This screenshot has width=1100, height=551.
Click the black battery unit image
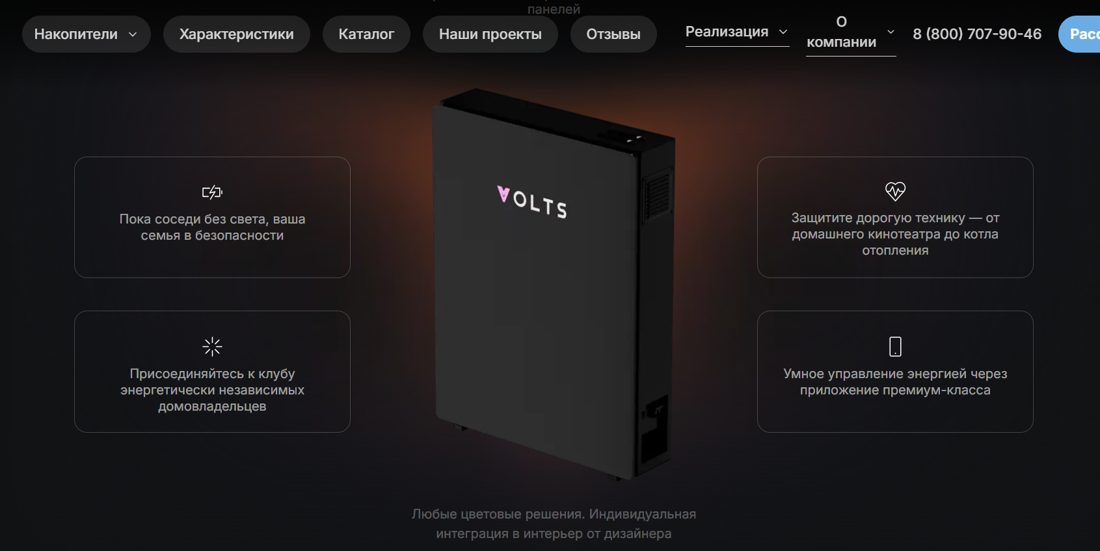tap(554, 285)
